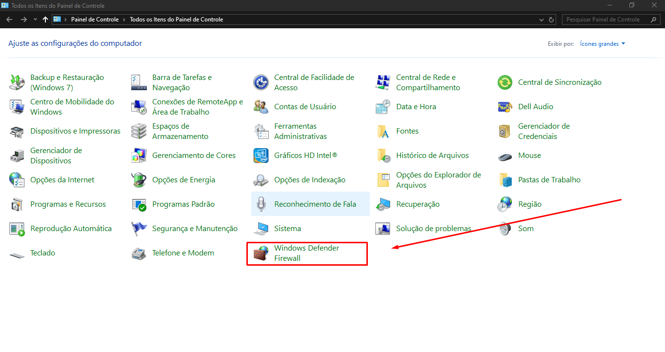
Task: Click the Solução de problemas link
Action: [434, 229]
